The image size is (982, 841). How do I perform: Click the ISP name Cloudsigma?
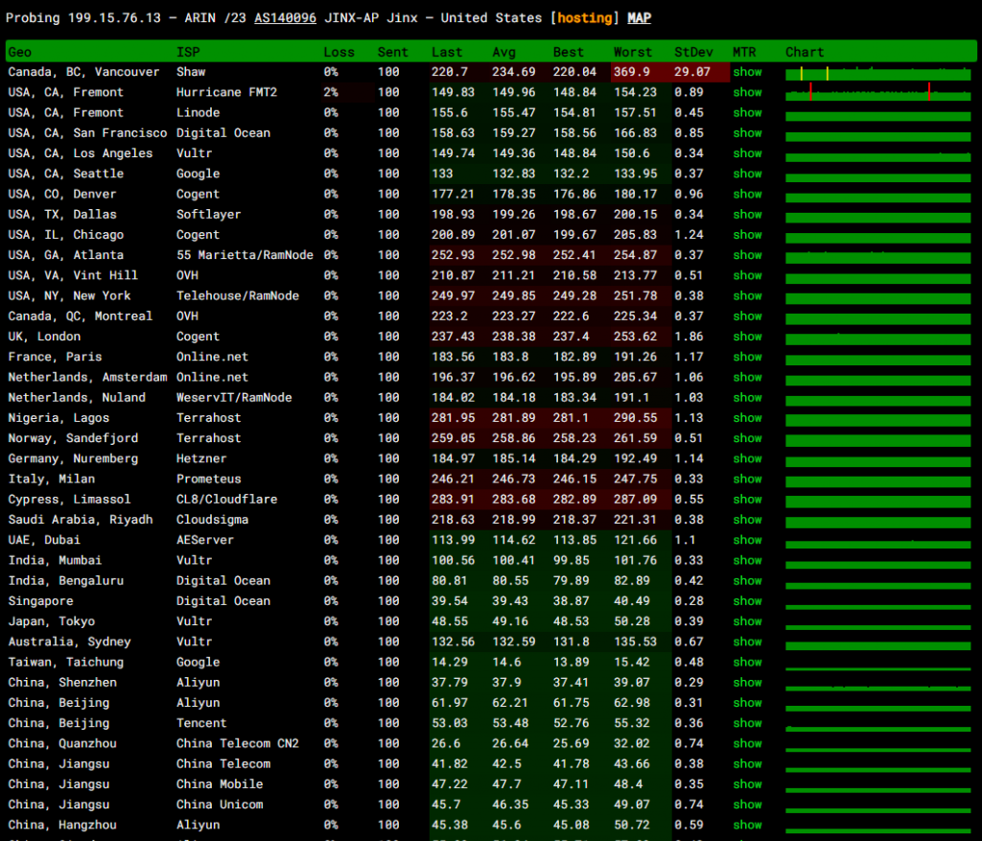pyautogui.click(x=212, y=520)
